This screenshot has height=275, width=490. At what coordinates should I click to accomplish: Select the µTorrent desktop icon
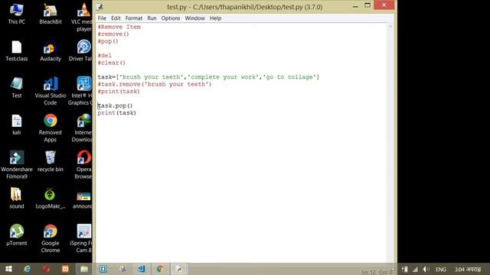17,235
